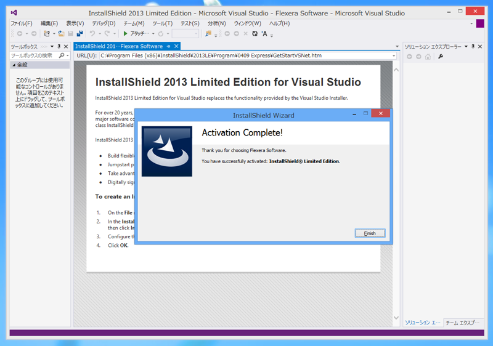Click the Solution Explorer Home icon
493x346 pixels.
[428, 57]
